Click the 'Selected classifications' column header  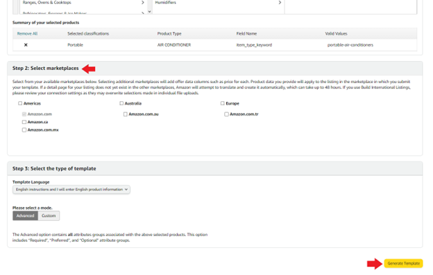[x=88, y=34]
